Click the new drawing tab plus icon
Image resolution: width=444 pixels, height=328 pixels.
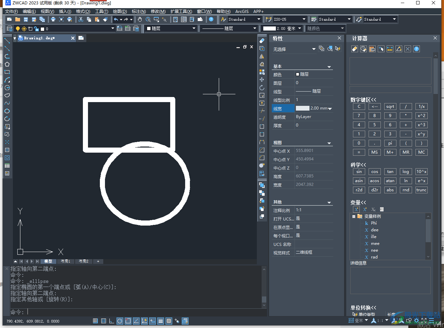click(81, 38)
